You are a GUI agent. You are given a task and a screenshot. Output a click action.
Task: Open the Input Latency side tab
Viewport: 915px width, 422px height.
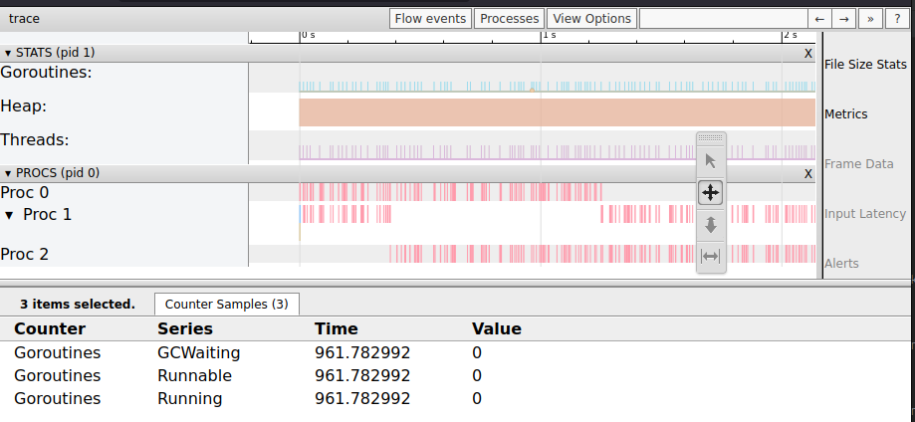pos(865,214)
